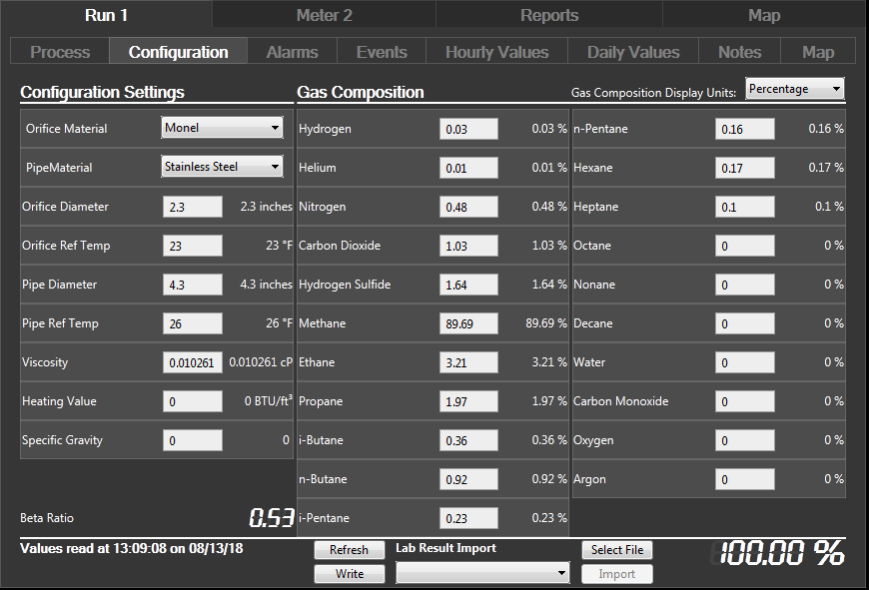Open Gas Composition Display Units dropdown
Image resolution: width=869 pixels, height=590 pixels.
coord(794,89)
